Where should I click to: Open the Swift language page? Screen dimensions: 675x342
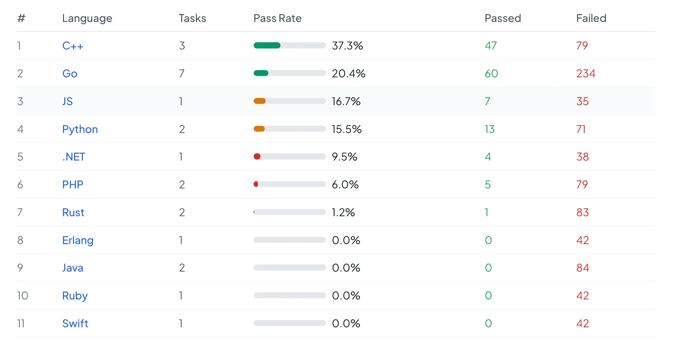tap(75, 323)
